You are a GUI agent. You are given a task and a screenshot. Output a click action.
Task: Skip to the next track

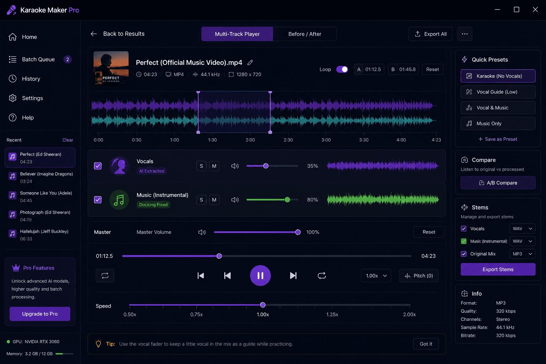tap(293, 275)
